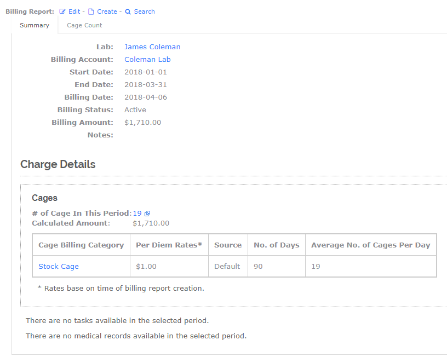This screenshot has width=447, height=363.
Task: Select the Source column header
Action: pos(228,245)
